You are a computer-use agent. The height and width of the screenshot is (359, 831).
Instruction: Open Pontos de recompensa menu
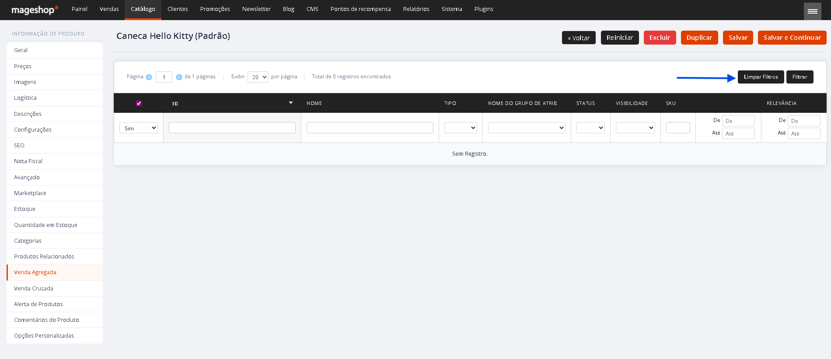coord(361,9)
